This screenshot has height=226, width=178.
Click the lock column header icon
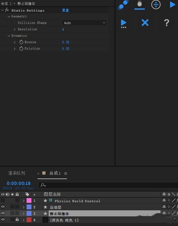coord(17,194)
